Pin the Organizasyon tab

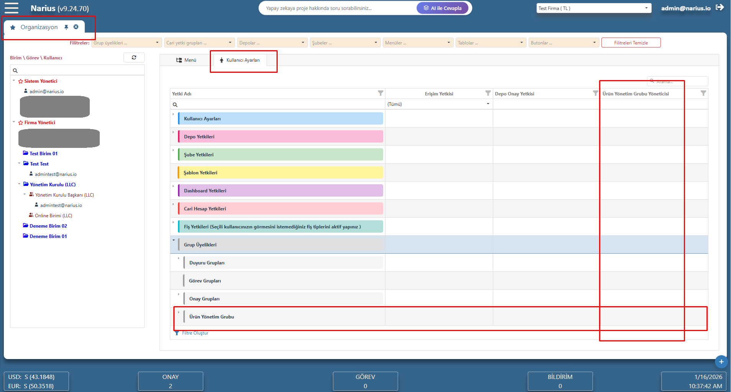66,27
